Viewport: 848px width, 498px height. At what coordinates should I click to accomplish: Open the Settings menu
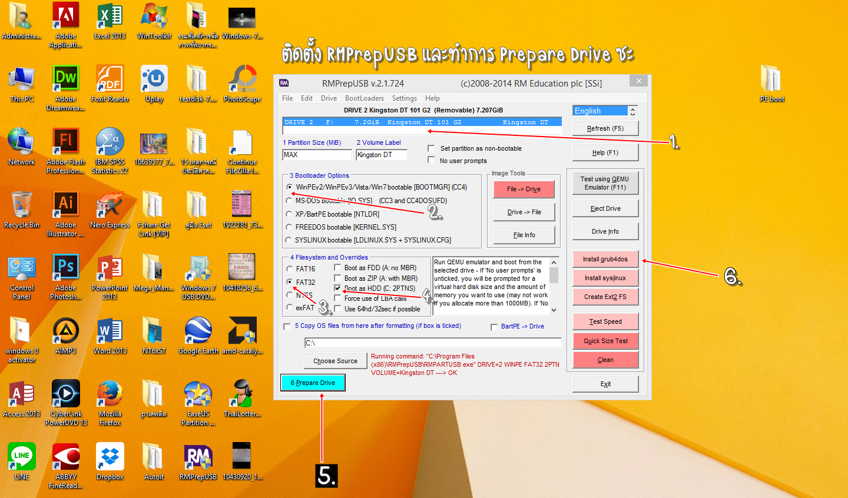pyautogui.click(x=405, y=98)
